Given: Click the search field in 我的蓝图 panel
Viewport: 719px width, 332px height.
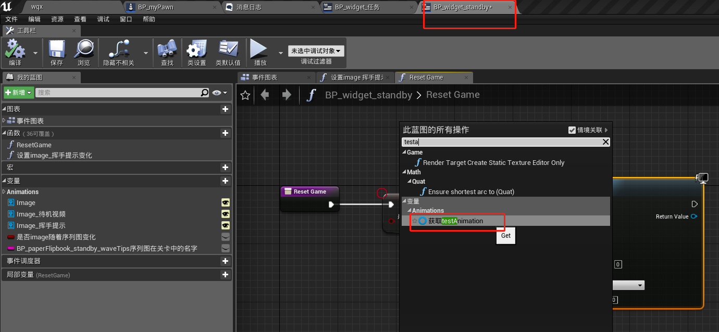Looking at the screenshot, I should pos(120,93).
